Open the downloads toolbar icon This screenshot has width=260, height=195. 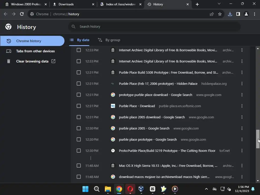click(x=230, y=14)
